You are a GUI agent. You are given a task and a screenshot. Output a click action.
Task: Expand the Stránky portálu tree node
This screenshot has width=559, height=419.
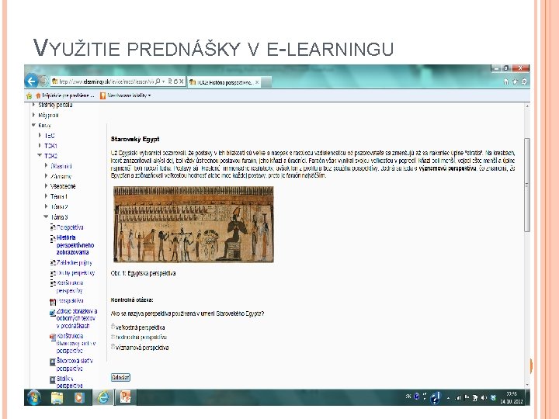coord(33,105)
